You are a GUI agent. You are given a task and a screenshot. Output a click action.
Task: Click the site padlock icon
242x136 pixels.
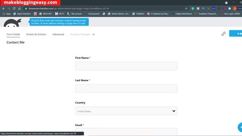click(26, 8)
